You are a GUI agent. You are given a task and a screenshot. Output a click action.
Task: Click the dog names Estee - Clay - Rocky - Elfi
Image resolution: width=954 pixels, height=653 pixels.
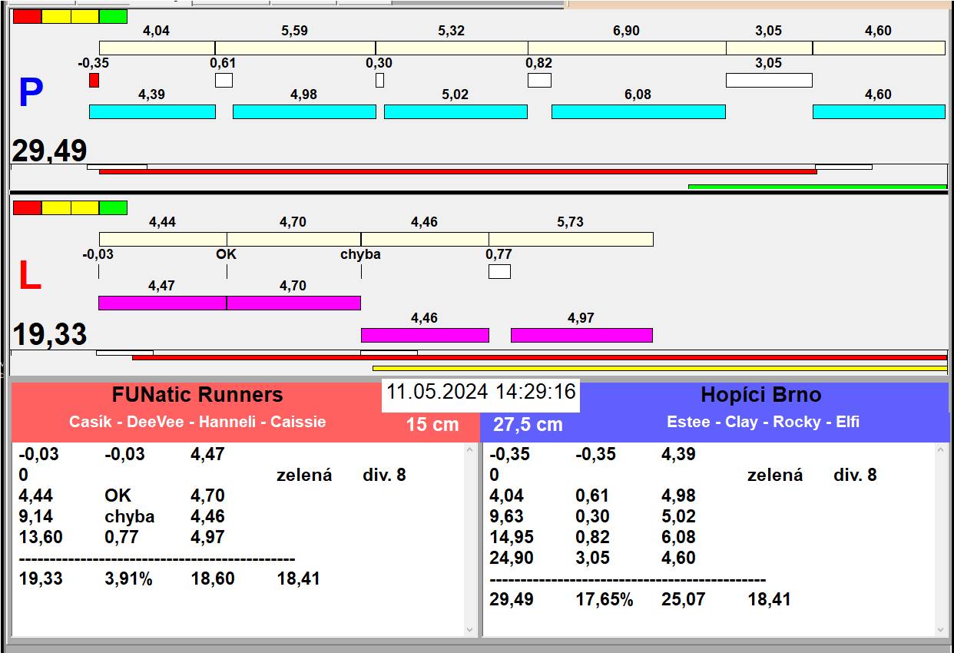point(763,422)
